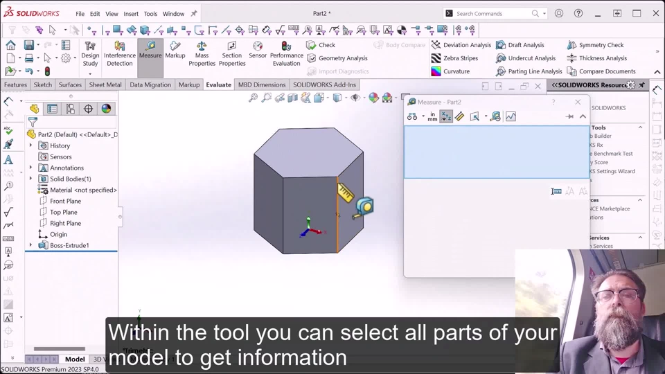
Task: Open Arc/Circle measurements dropdown in Measure dialog
Action: tap(415, 116)
